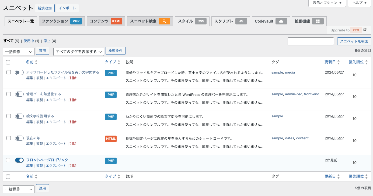Switch to the スタイル CSS tab
The image size is (373, 196).
point(192,21)
